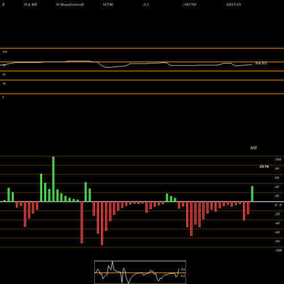The width and height of the screenshot is (284, 284).
Task: Click the MR axis label '-60'
Action: (277, 232)
